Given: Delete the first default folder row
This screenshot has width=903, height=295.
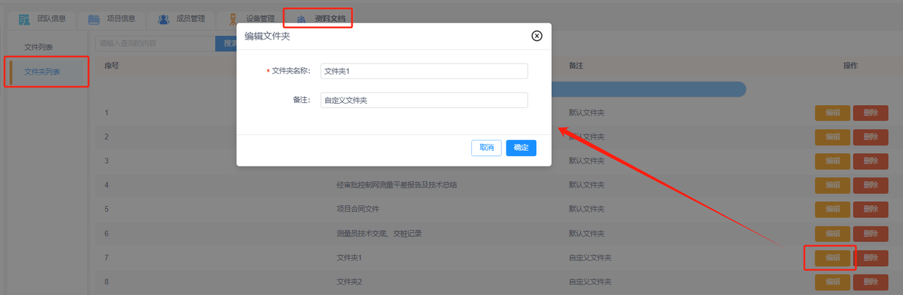Looking at the screenshot, I should pos(871,113).
